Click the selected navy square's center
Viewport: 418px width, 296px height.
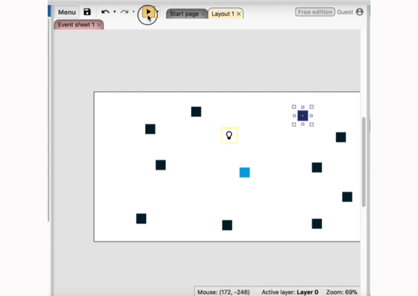(302, 116)
